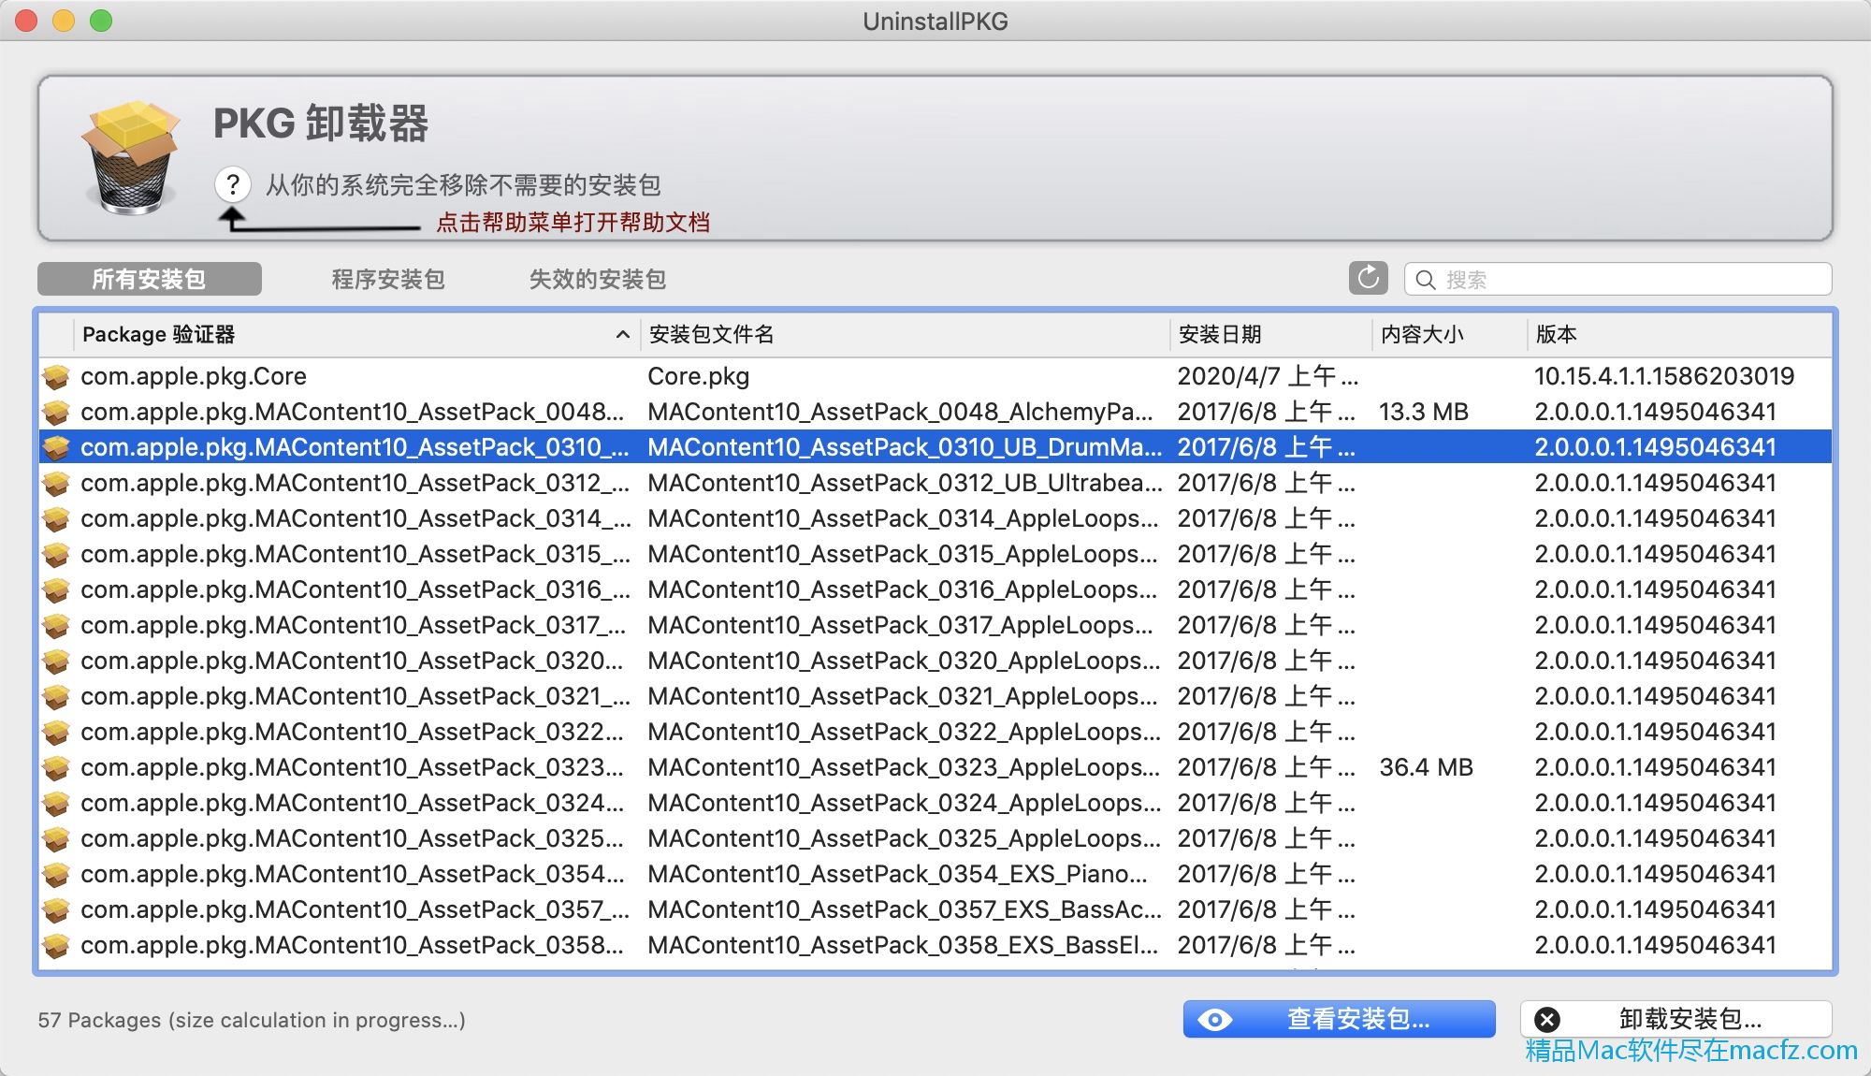Click package icon of AssetPack_0314 row

(x=56, y=518)
